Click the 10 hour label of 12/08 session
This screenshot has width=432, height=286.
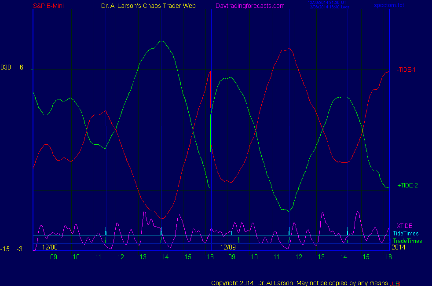click(76, 257)
